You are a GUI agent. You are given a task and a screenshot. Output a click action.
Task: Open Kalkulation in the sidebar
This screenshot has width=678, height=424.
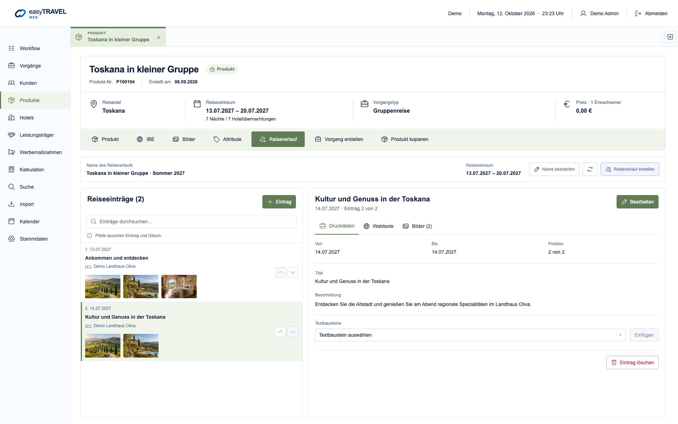tap(35, 170)
